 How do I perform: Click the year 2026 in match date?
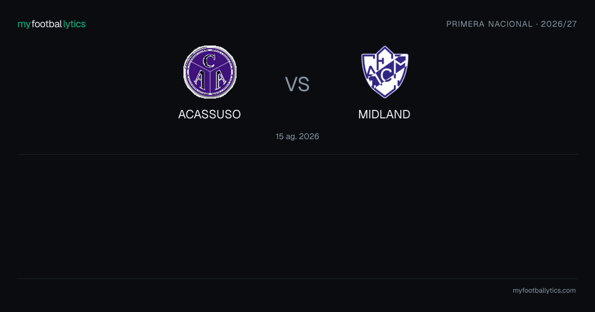tap(309, 136)
